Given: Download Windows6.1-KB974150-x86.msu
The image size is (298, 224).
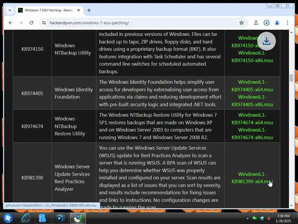Looking at the screenshot, I should pos(252,57).
